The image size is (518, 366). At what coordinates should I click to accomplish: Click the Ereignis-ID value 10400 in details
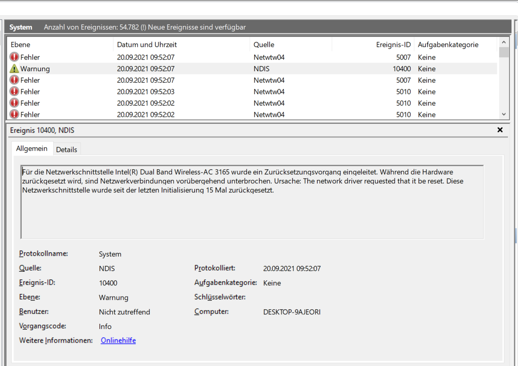tap(108, 283)
